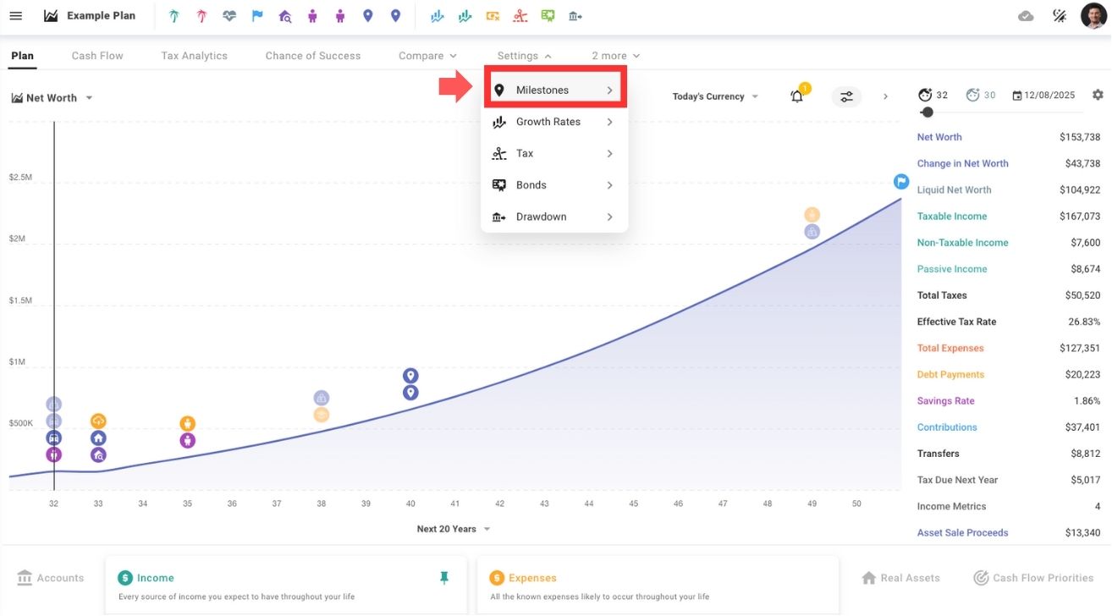Open the Cash Flow Priorities section
Image resolution: width=1112 pixels, height=616 pixels.
[1033, 578]
